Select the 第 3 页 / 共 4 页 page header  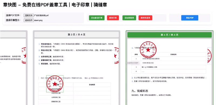[x=76, y=35]
